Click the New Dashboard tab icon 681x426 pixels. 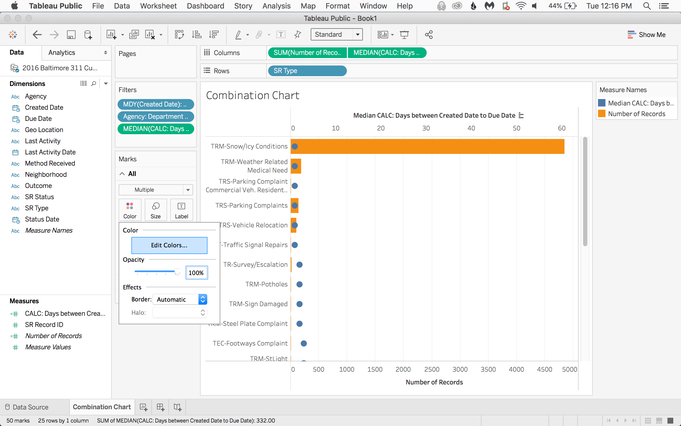tap(160, 407)
